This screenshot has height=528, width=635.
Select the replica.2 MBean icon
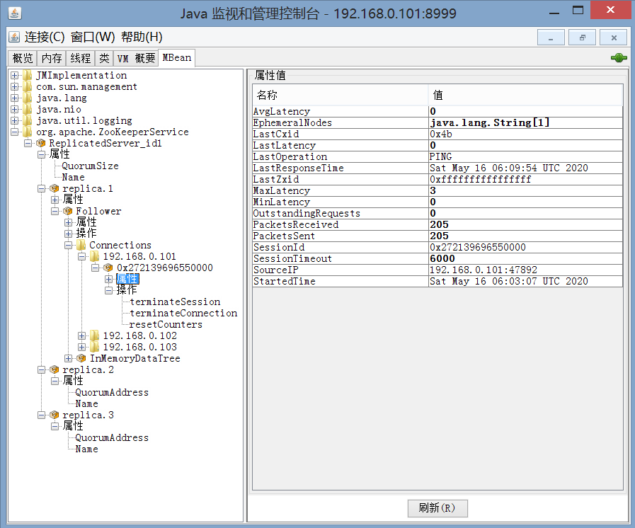54,369
